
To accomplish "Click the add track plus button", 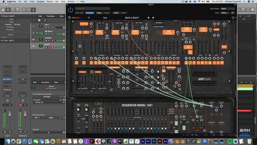I will pos(34,21).
